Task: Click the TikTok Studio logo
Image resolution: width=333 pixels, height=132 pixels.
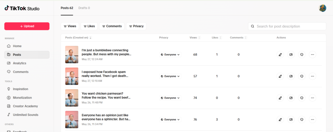Action: (x=22, y=8)
